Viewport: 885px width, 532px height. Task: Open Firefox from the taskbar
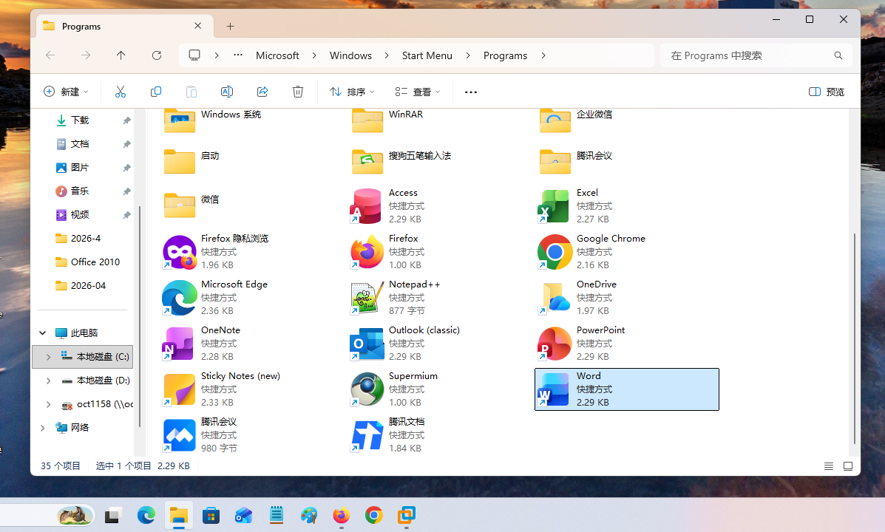341,515
